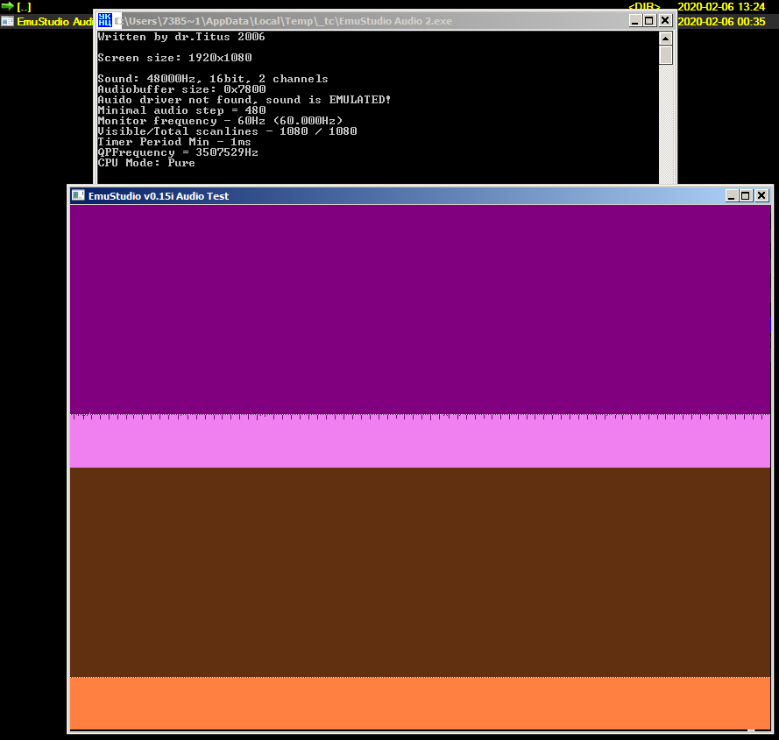The height and width of the screenshot is (740, 779).
Task: Maximize the EmuStudio Audio 2.exe console
Action: pos(649,20)
